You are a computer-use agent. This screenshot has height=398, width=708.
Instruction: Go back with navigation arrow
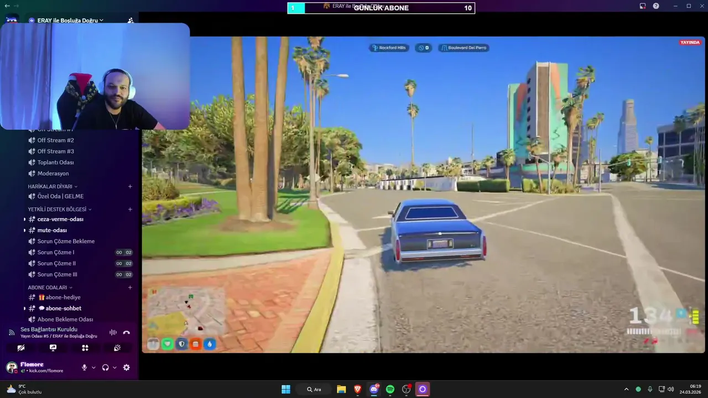click(7, 6)
